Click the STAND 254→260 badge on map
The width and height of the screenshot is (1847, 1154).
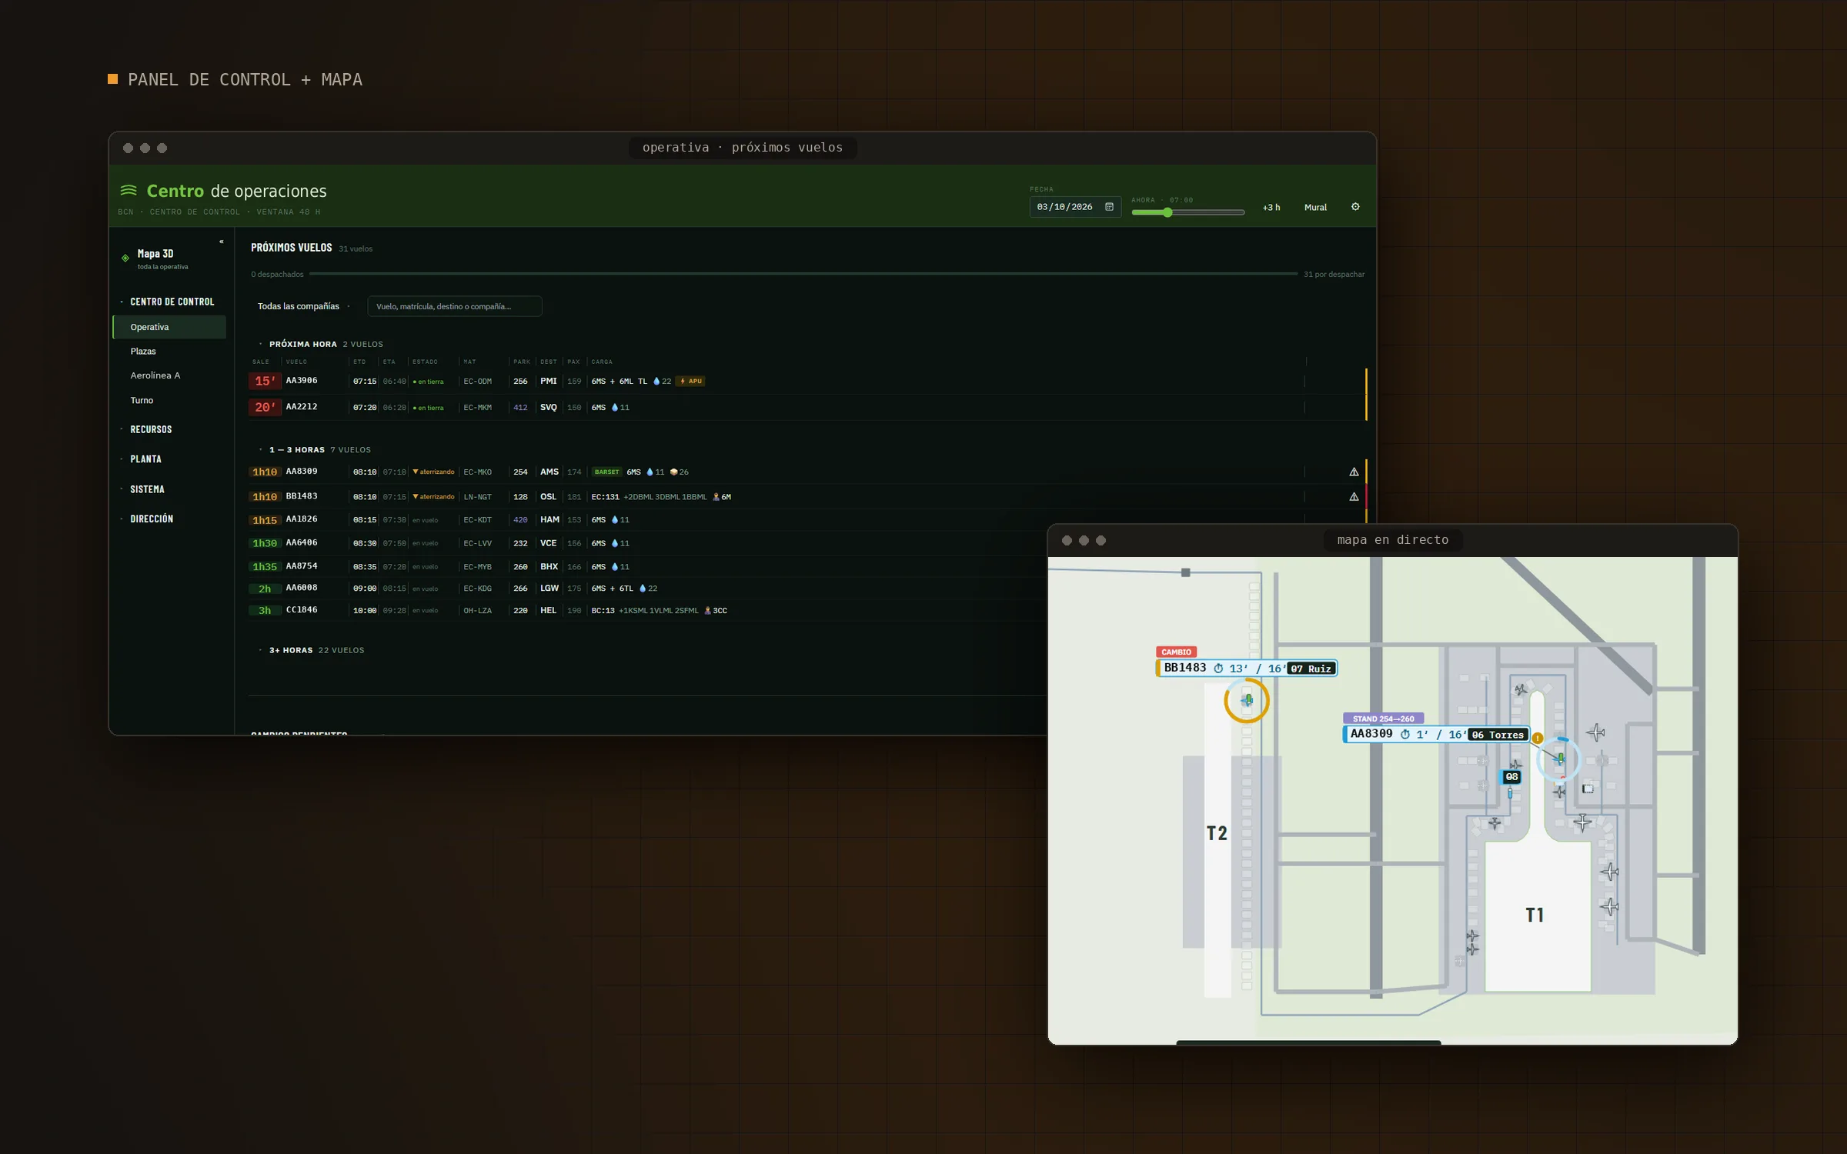coord(1383,719)
